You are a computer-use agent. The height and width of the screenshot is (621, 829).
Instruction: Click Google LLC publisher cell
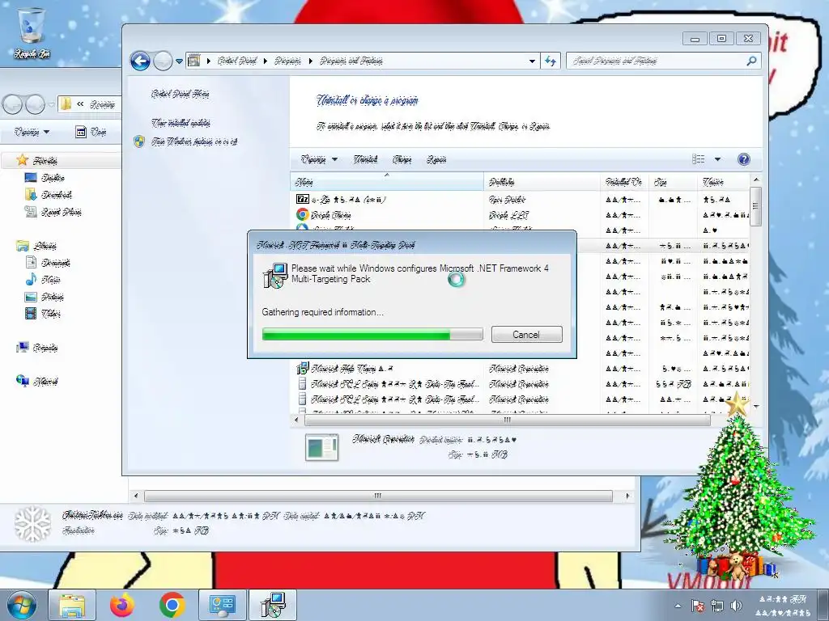tap(508, 215)
